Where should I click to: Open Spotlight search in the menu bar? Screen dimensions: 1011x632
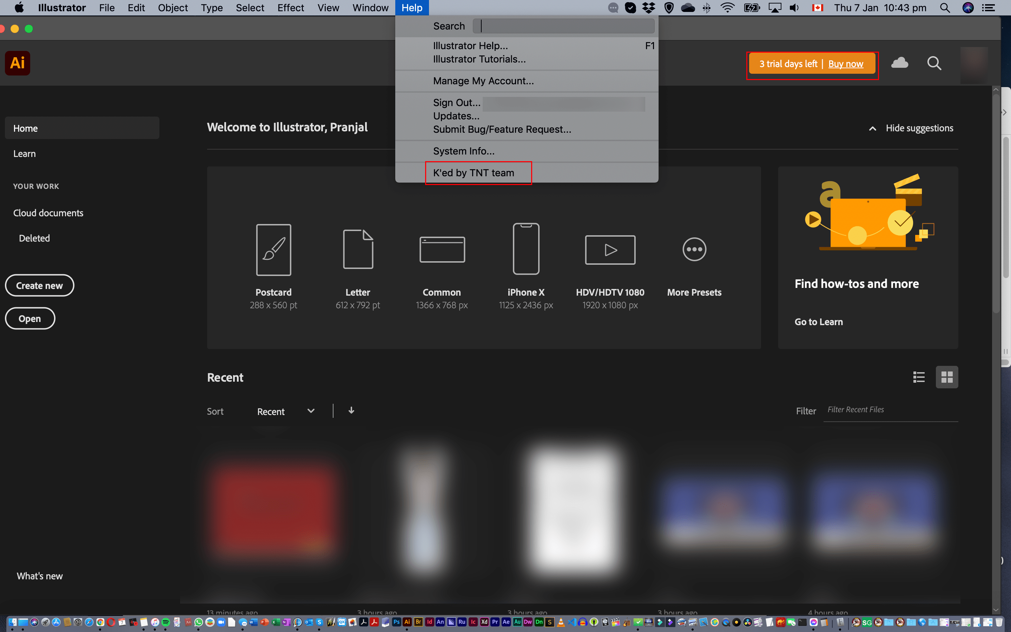[x=945, y=7]
